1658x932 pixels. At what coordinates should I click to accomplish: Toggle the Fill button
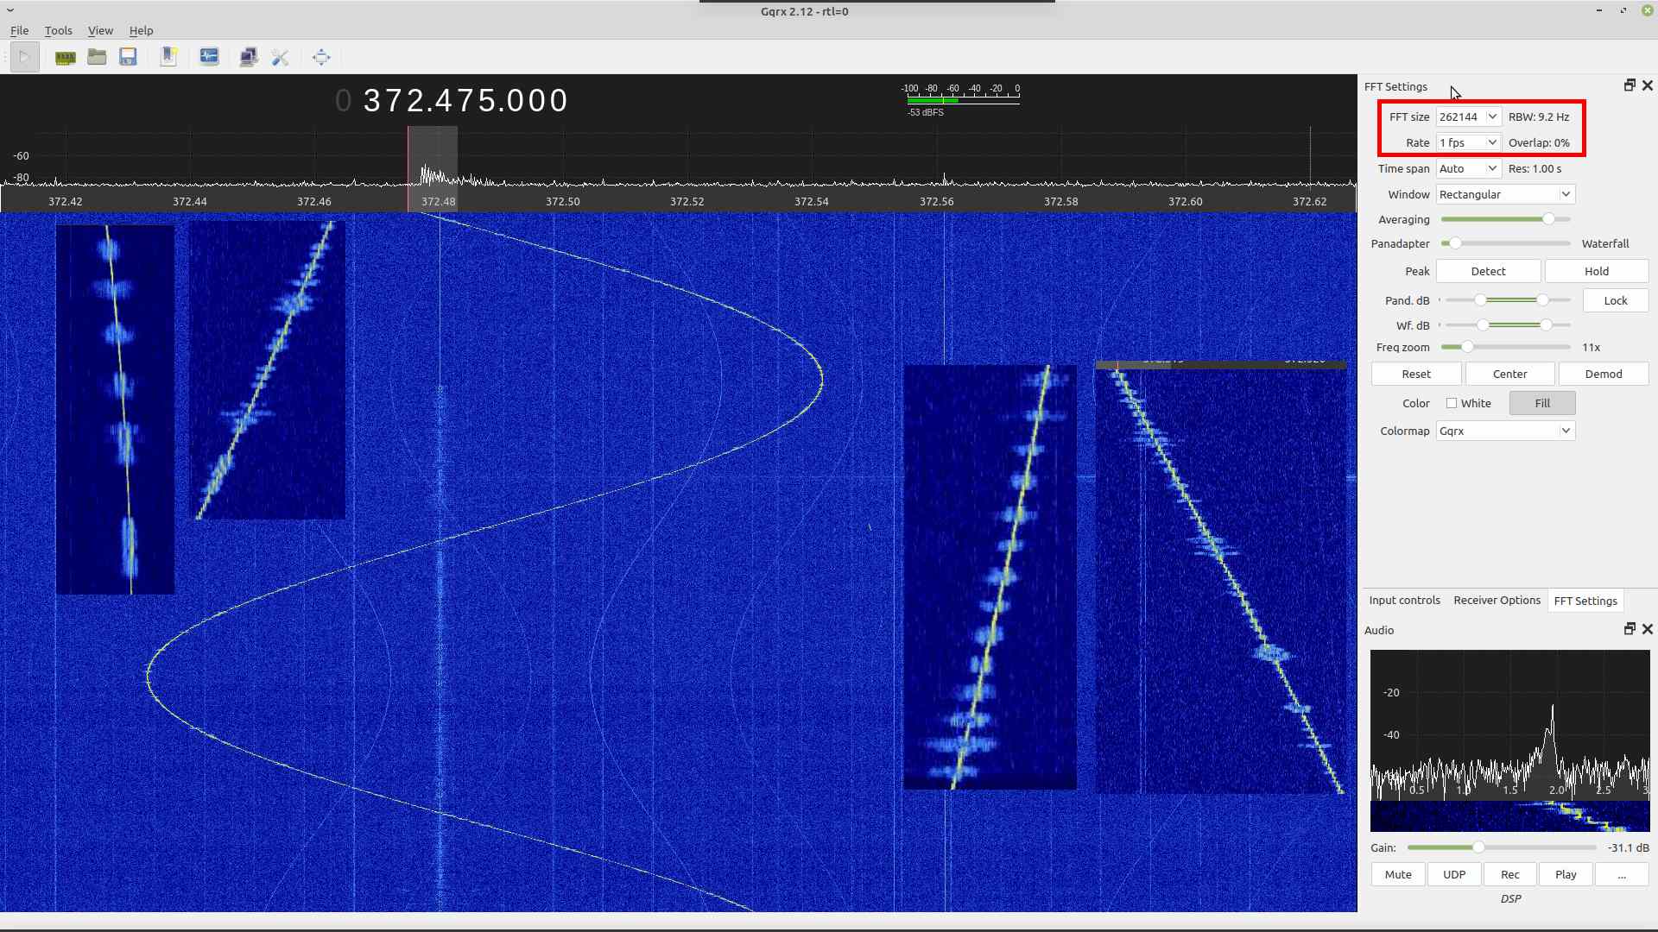pyautogui.click(x=1541, y=403)
